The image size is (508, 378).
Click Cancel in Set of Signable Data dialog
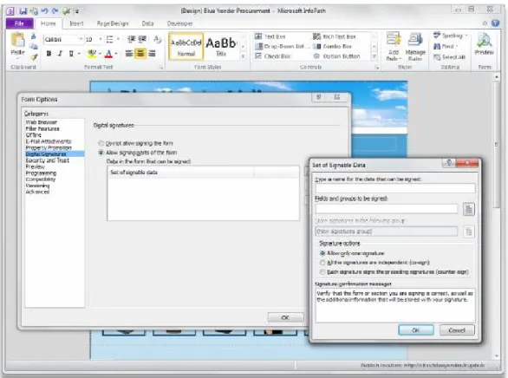coord(457,330)
